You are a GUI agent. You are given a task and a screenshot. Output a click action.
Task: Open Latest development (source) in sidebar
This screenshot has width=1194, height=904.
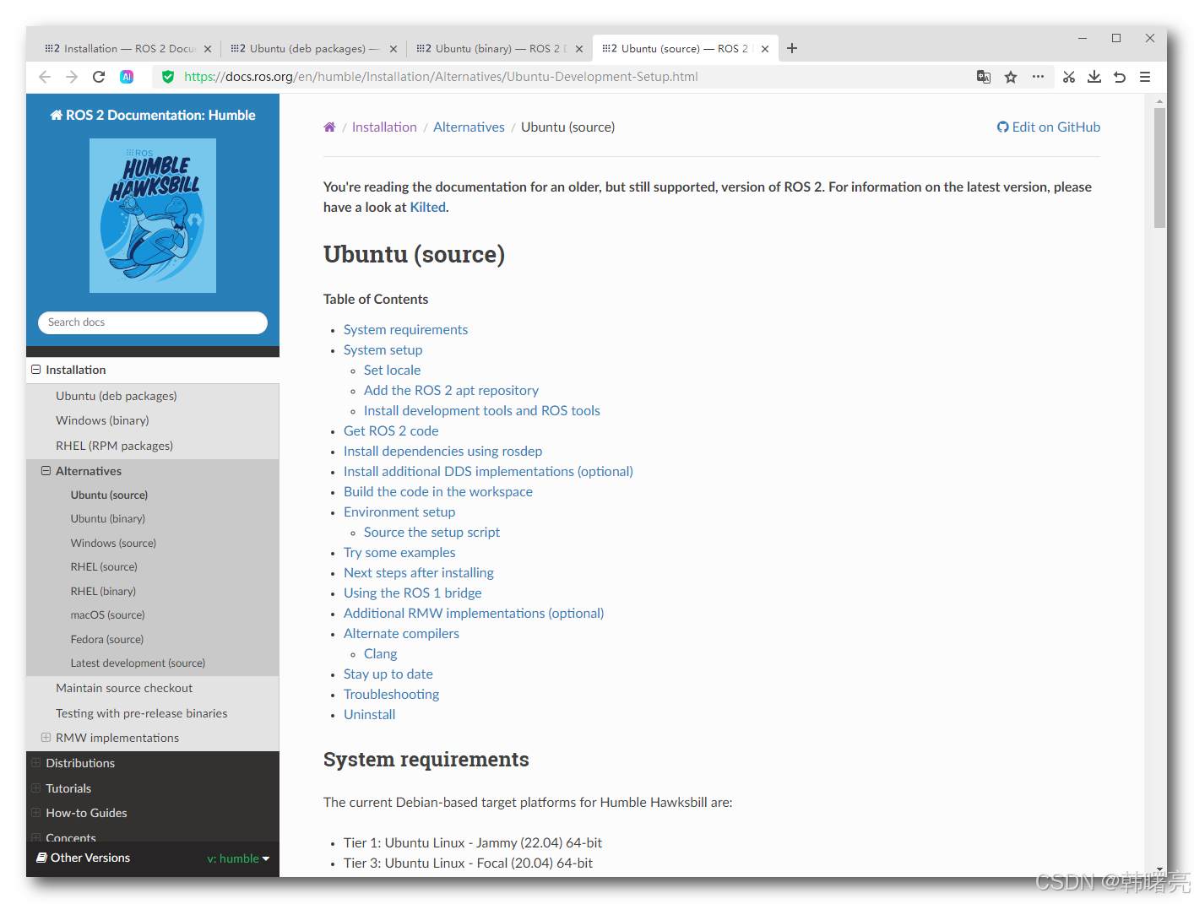click(x=138, y=663)
